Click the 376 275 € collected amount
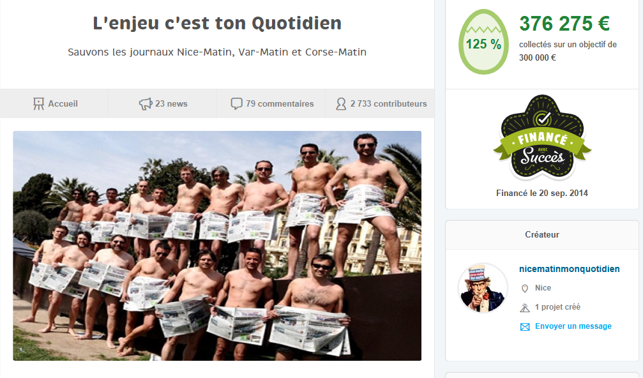 (x=564, y=24)
